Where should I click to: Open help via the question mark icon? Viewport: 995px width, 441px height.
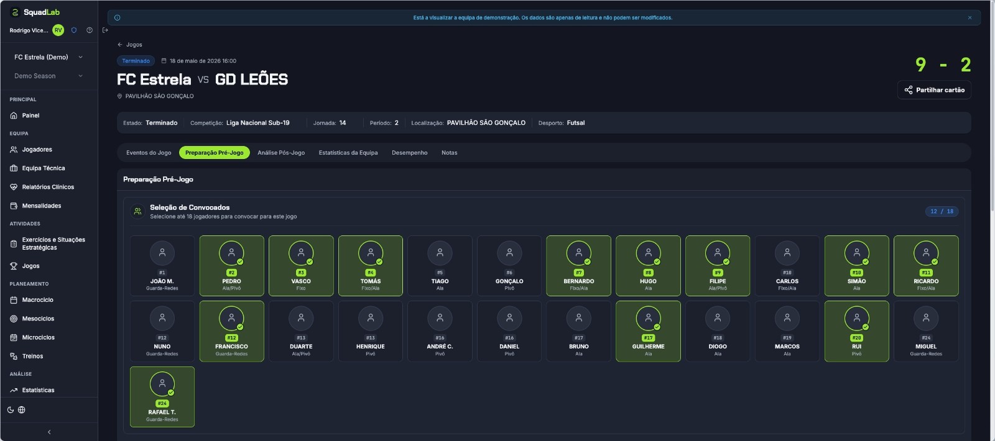[x=90, y=30]
